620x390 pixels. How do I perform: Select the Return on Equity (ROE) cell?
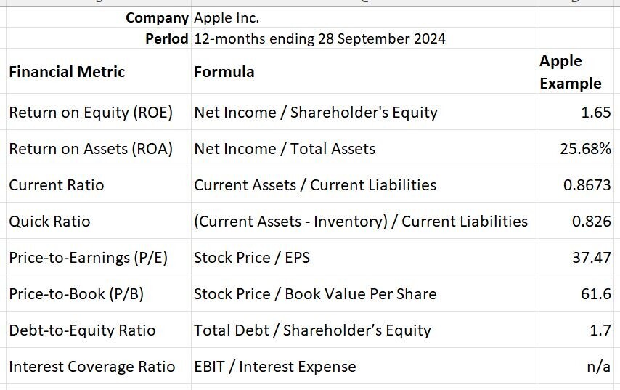point(99,113)
